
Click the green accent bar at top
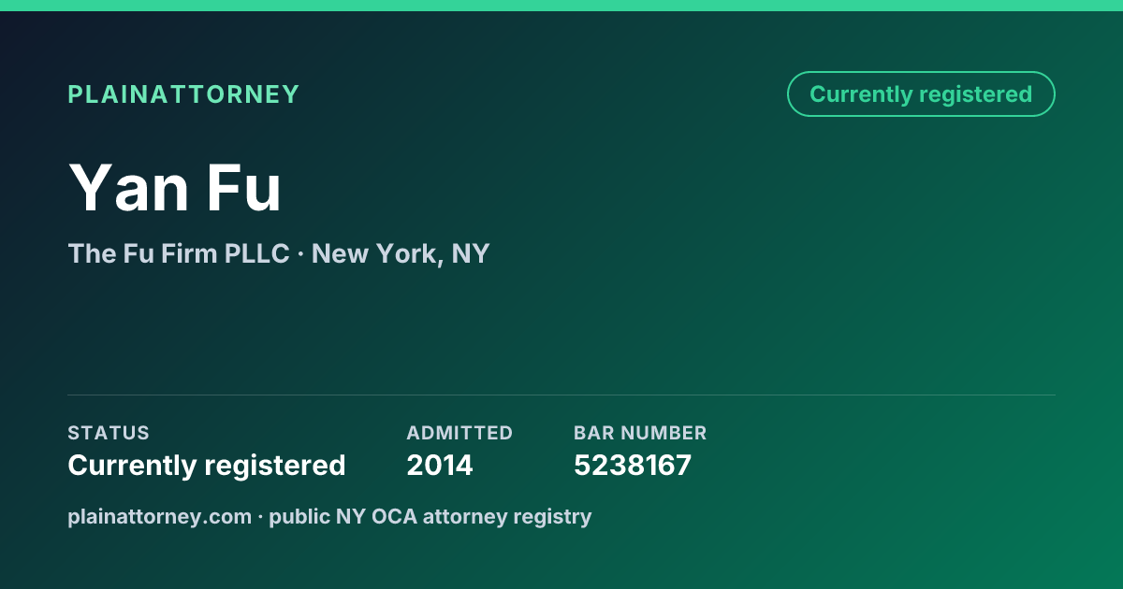tap(561, 6)
